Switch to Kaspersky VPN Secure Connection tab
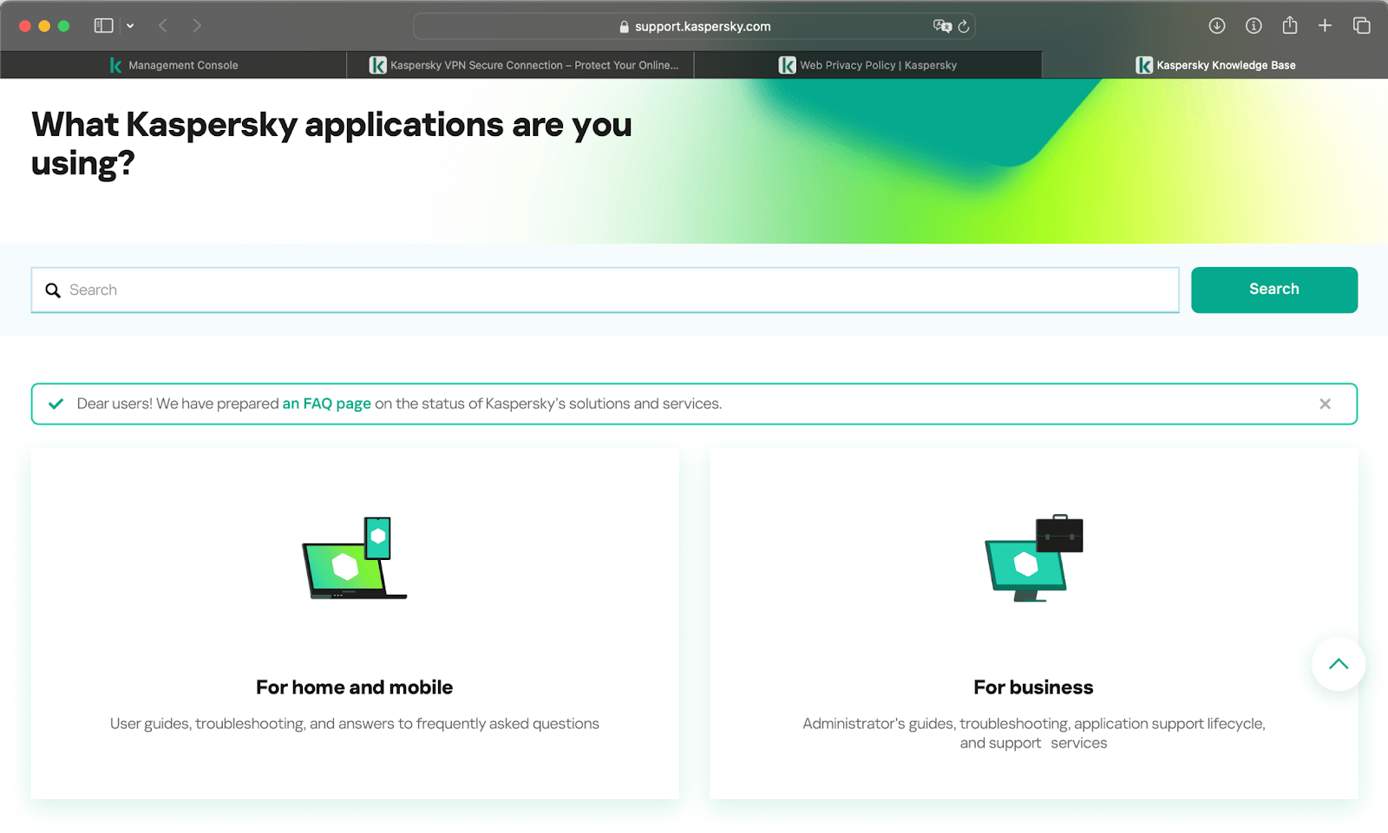The width and height of the screenshot is (1388, 833). tap(520, 65)
